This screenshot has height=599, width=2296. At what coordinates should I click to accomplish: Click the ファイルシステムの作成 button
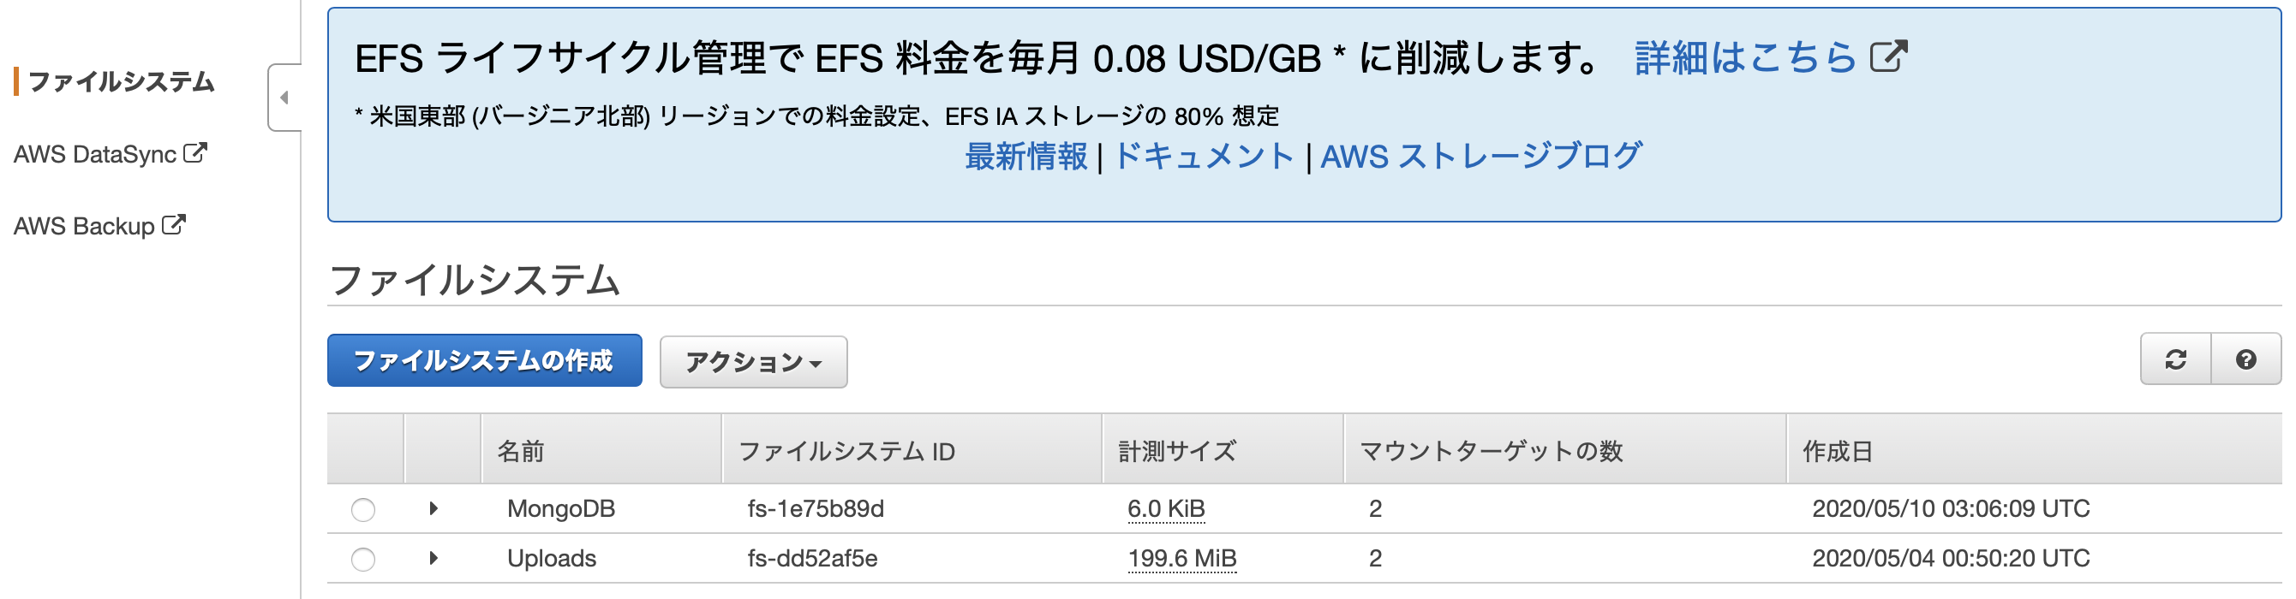click(484, 360)
